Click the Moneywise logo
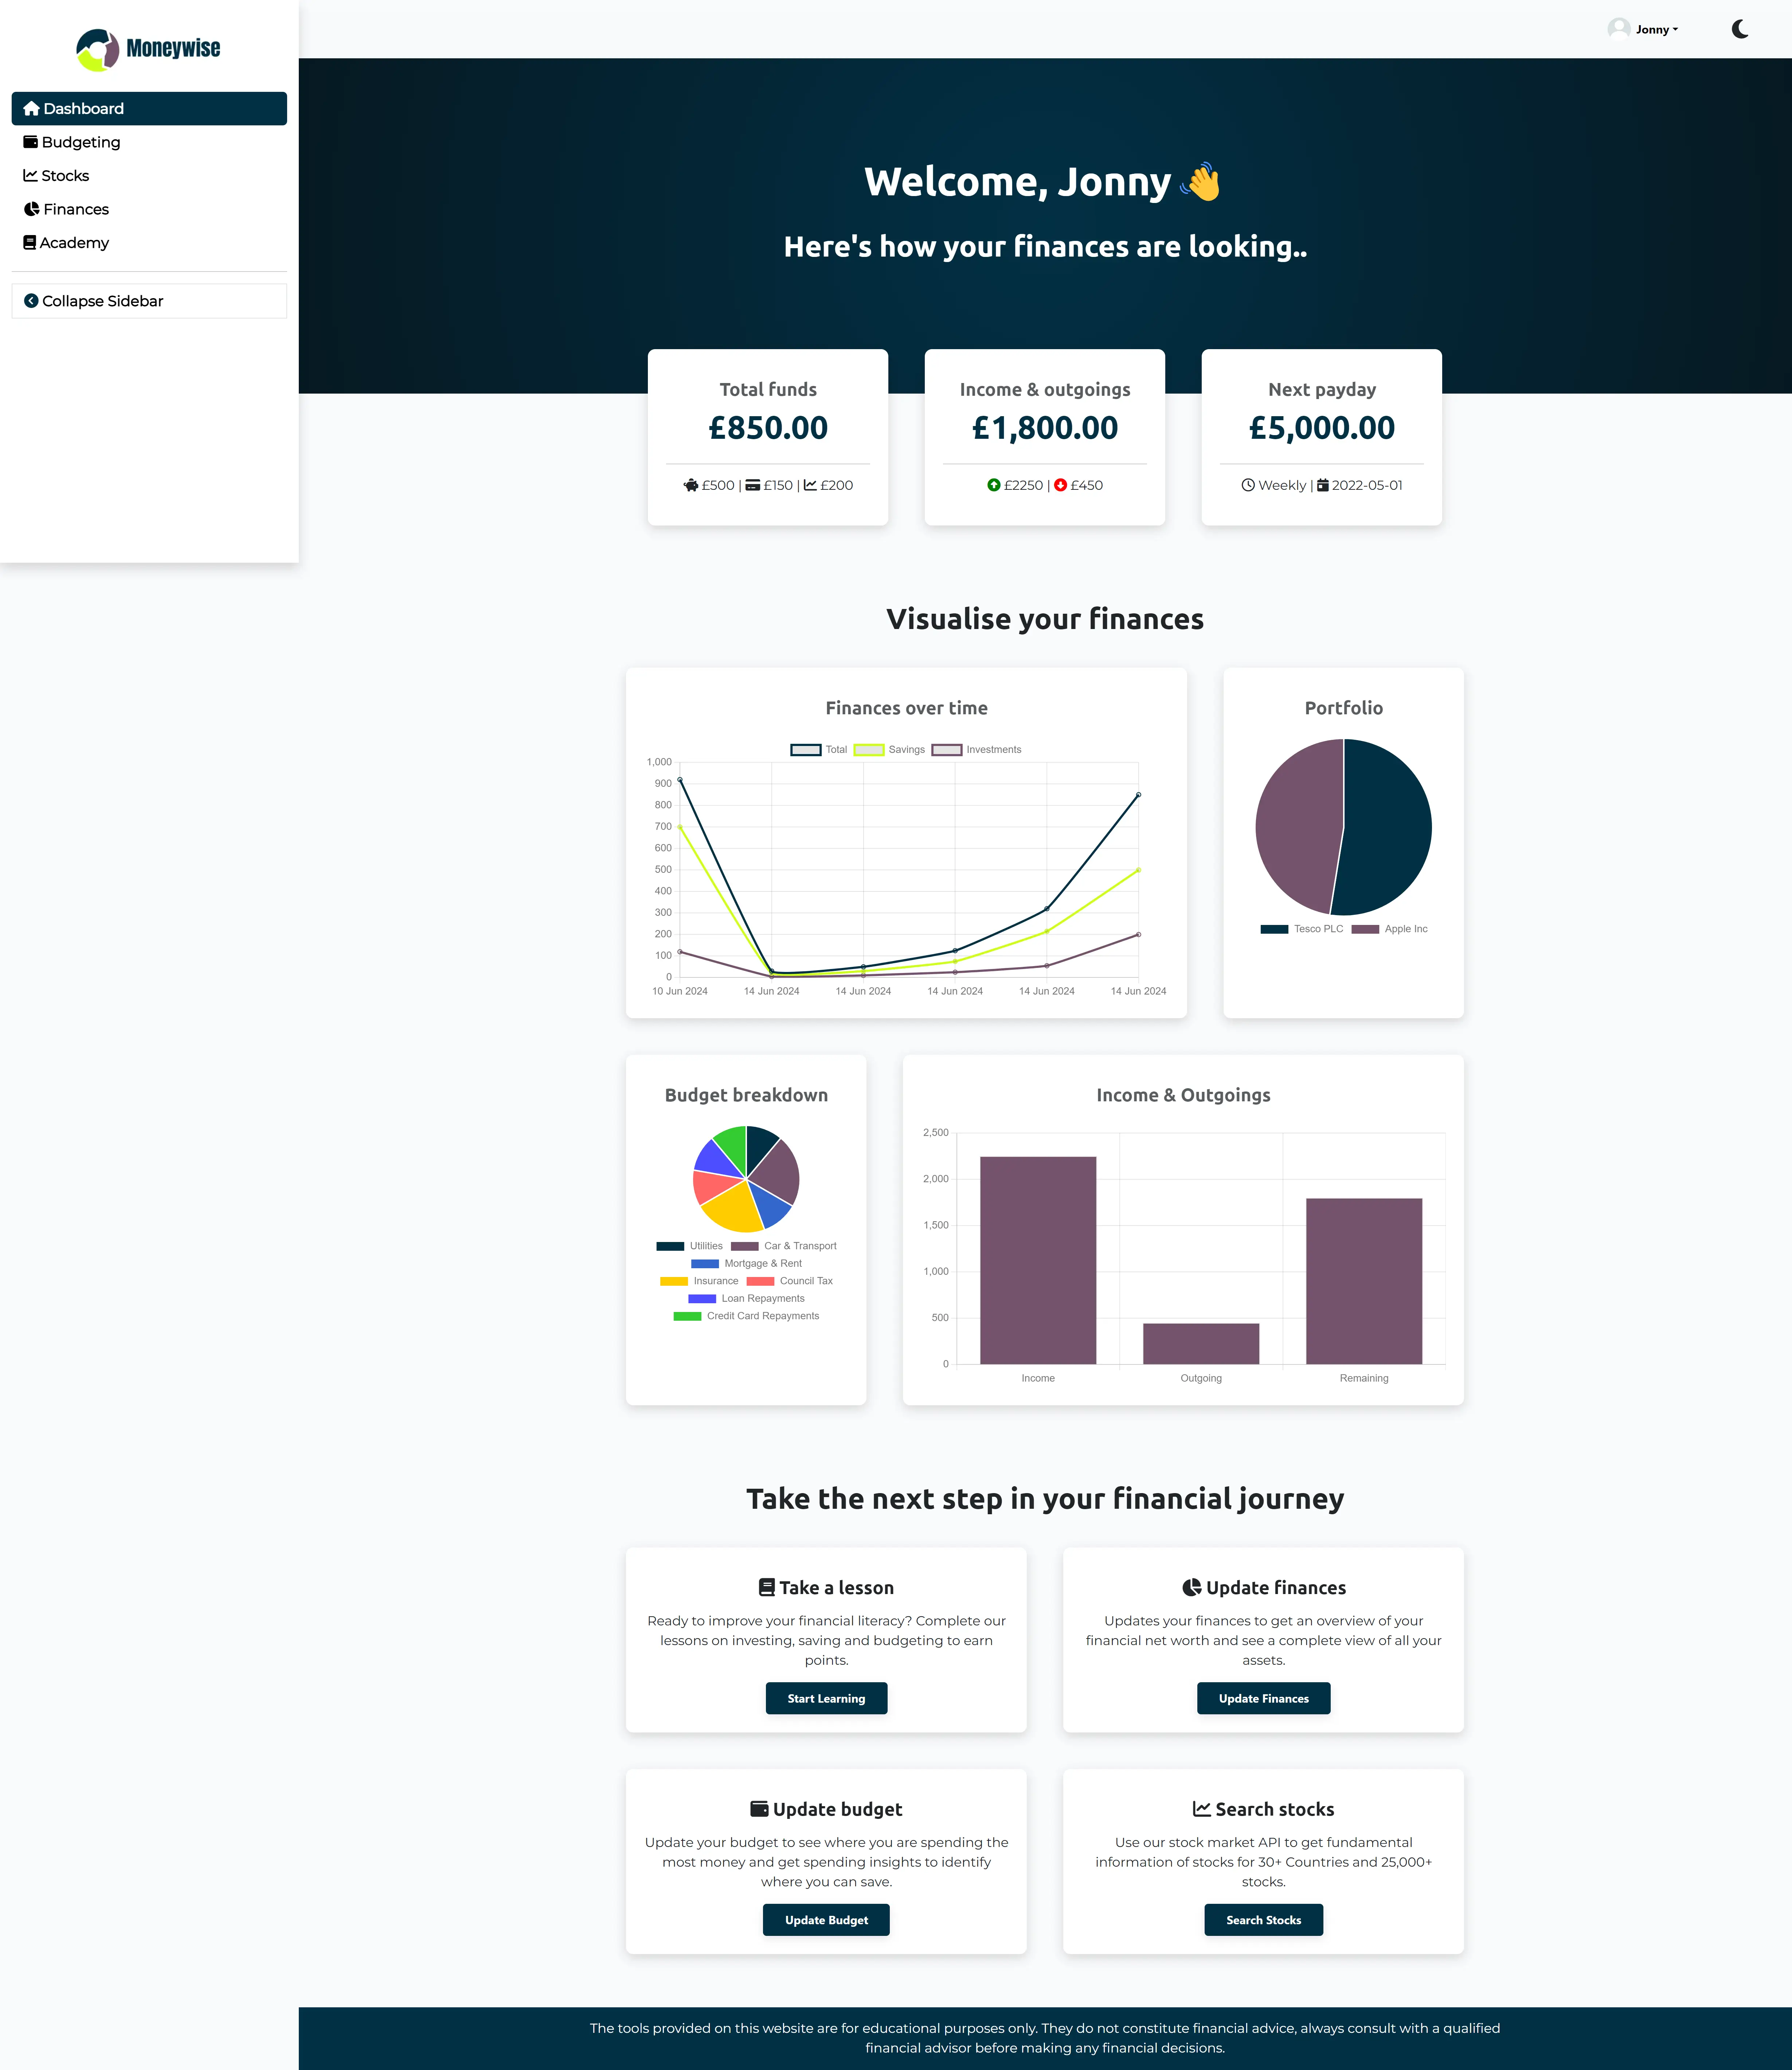 coord(148,50)
